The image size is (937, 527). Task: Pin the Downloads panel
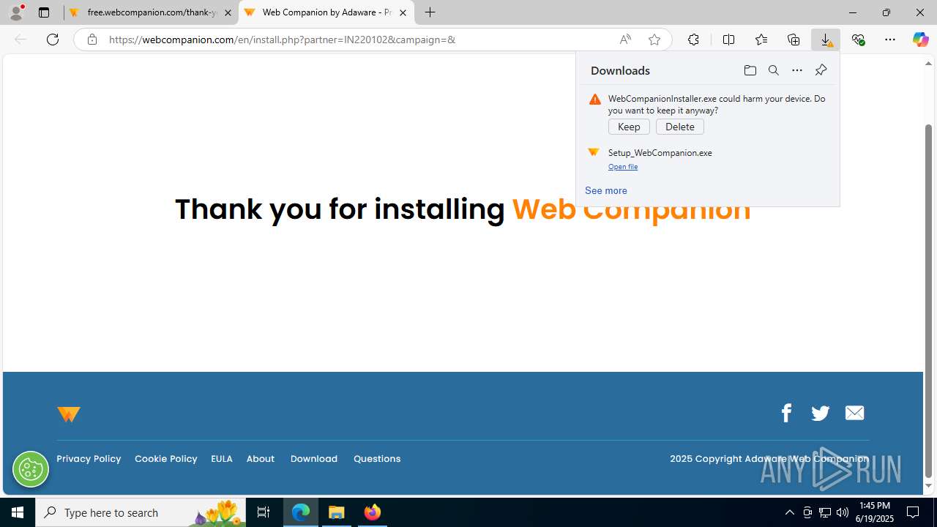[x=821, y=70]
